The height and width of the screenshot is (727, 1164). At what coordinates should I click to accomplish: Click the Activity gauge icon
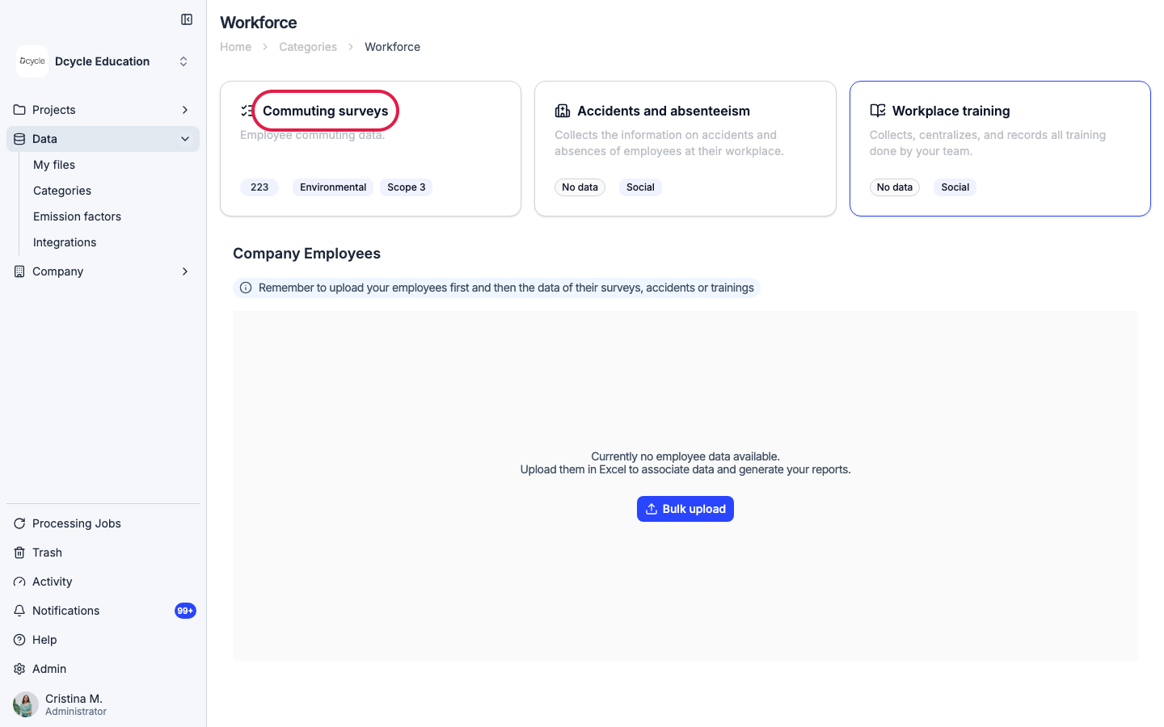coord(19,582)
